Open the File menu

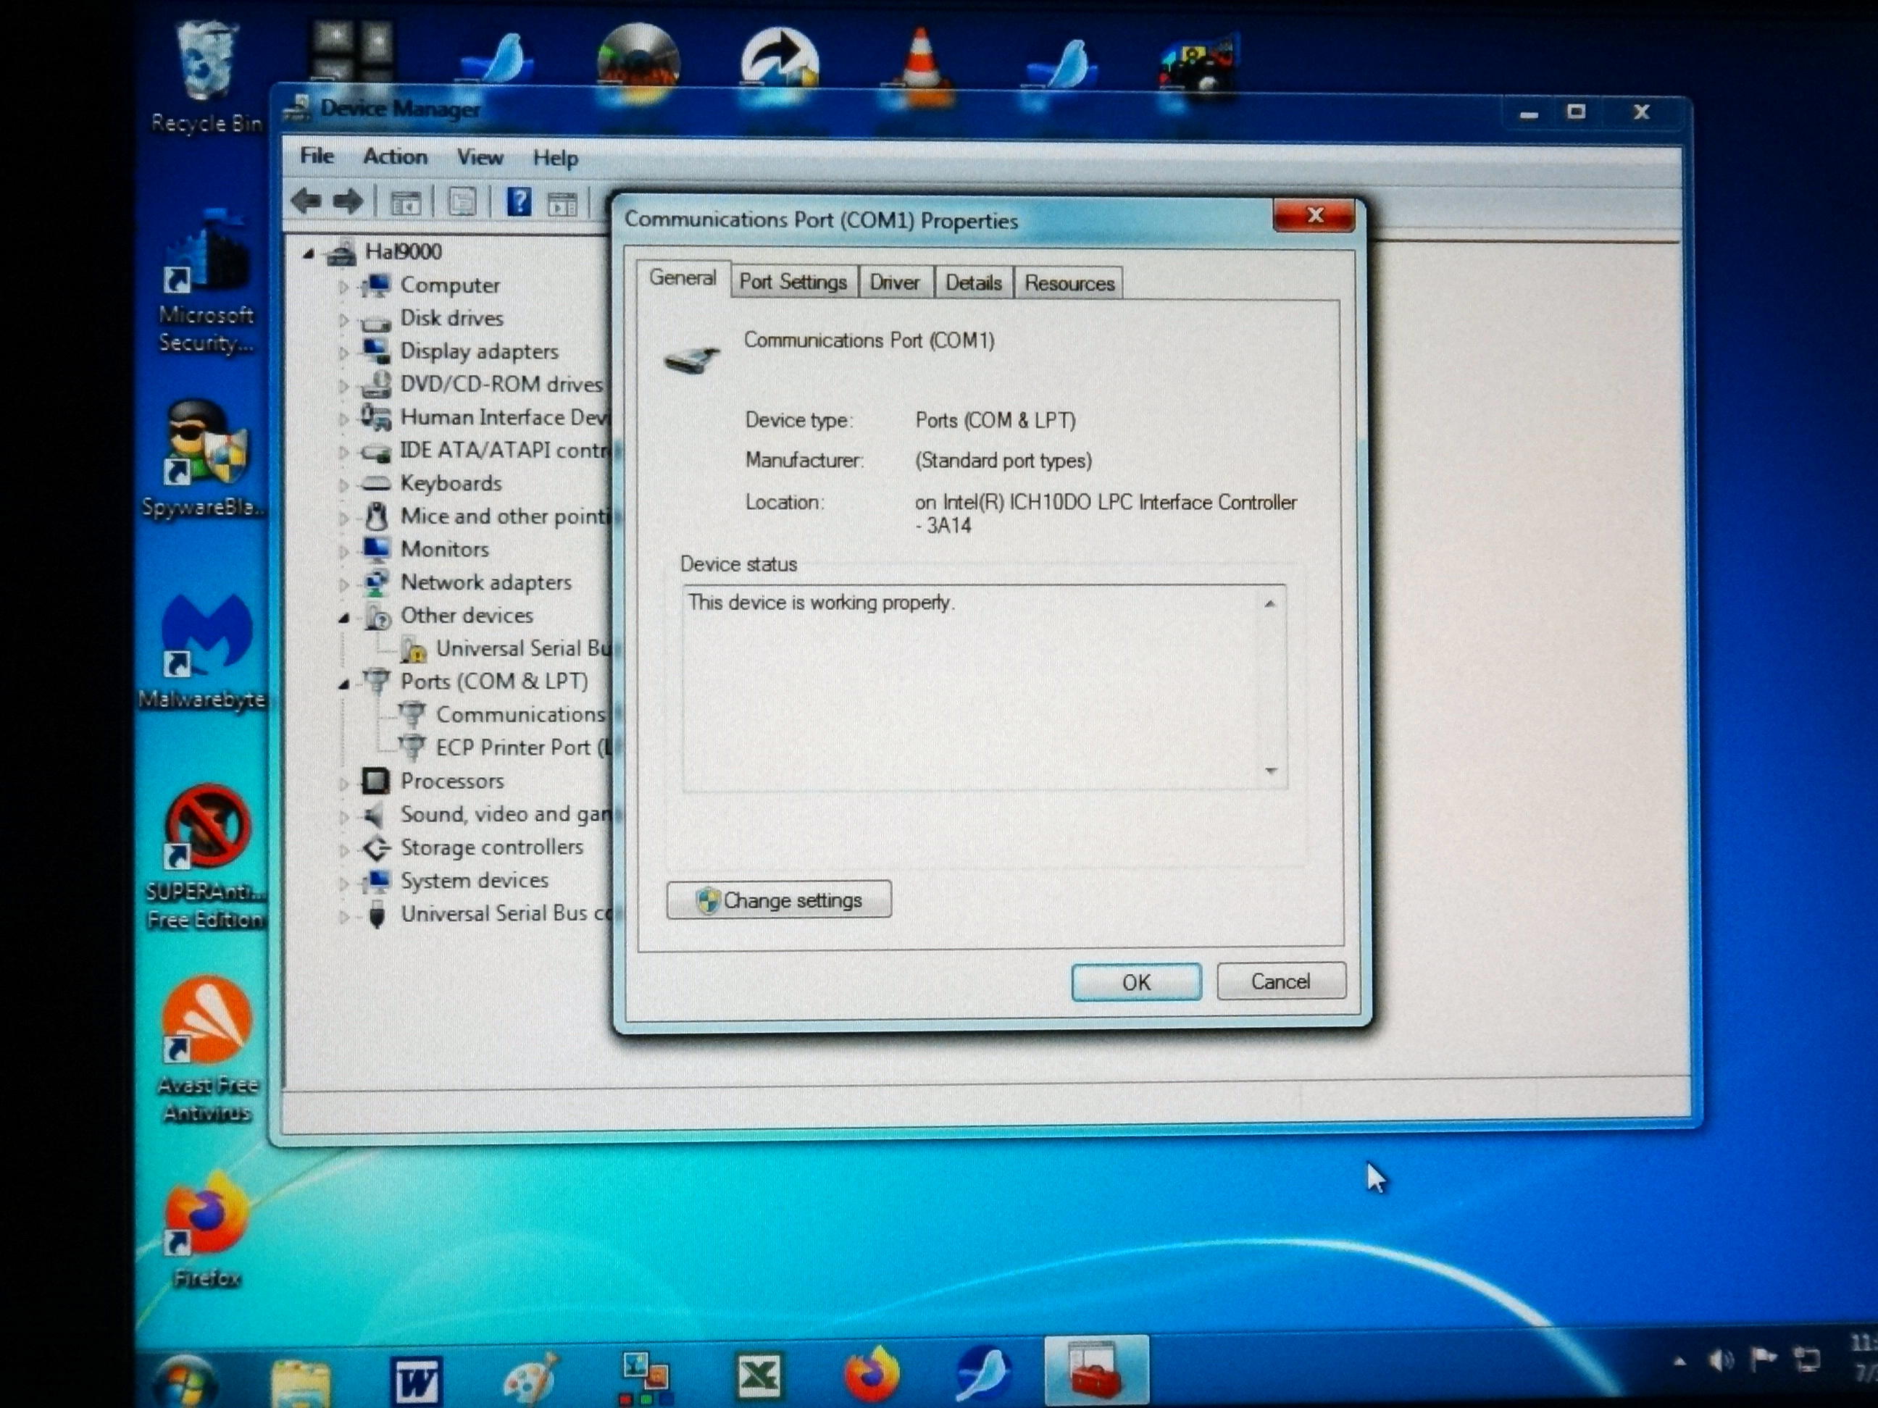tap(317, 156)
